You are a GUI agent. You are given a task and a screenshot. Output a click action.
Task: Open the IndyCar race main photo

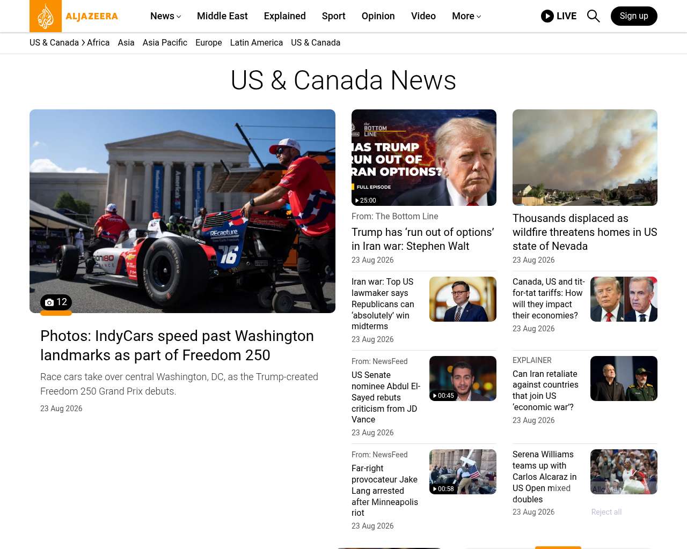pyautogui.click(x=182, y=211)
